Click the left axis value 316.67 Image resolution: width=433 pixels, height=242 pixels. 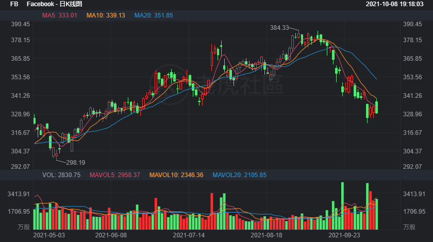(21, 132)
